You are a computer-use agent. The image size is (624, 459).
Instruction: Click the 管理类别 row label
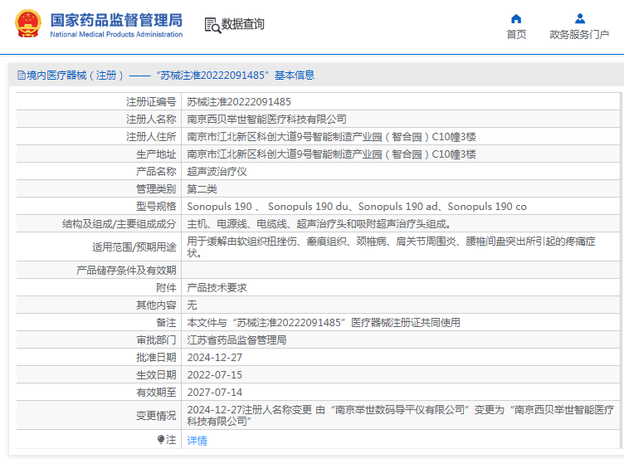click(x=156, y=189)
